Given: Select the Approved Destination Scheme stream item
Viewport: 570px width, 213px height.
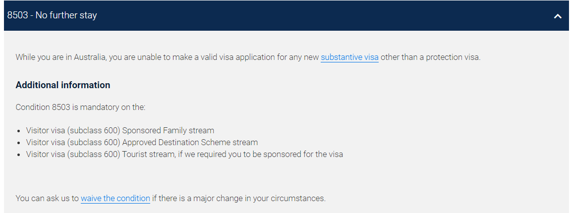Looking at the screenshot, I should 142,142.
